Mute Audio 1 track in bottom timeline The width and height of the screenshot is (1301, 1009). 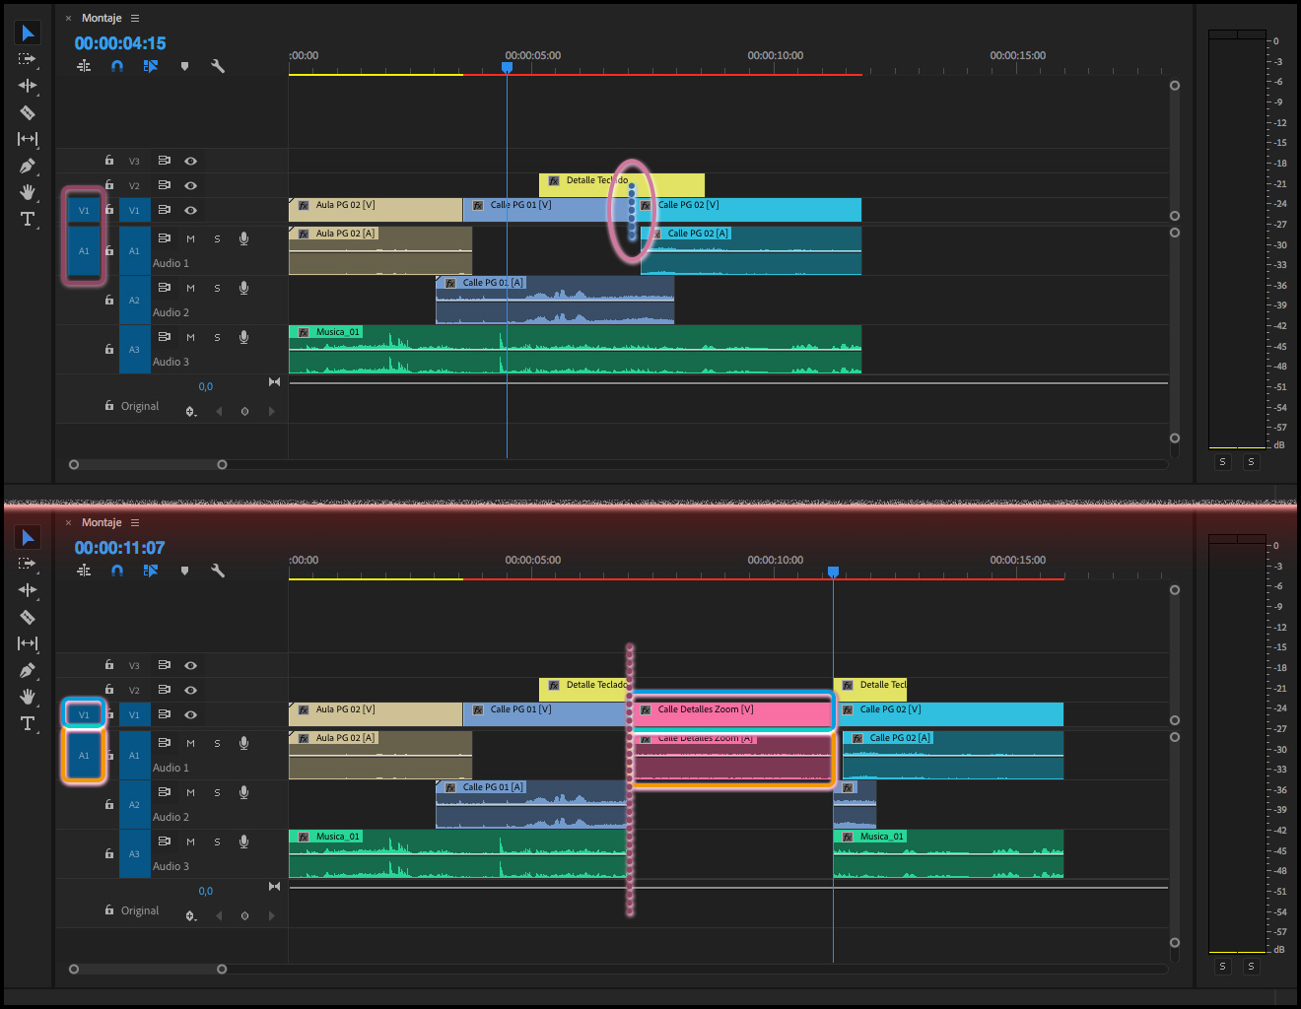click(x=190, y=743)
